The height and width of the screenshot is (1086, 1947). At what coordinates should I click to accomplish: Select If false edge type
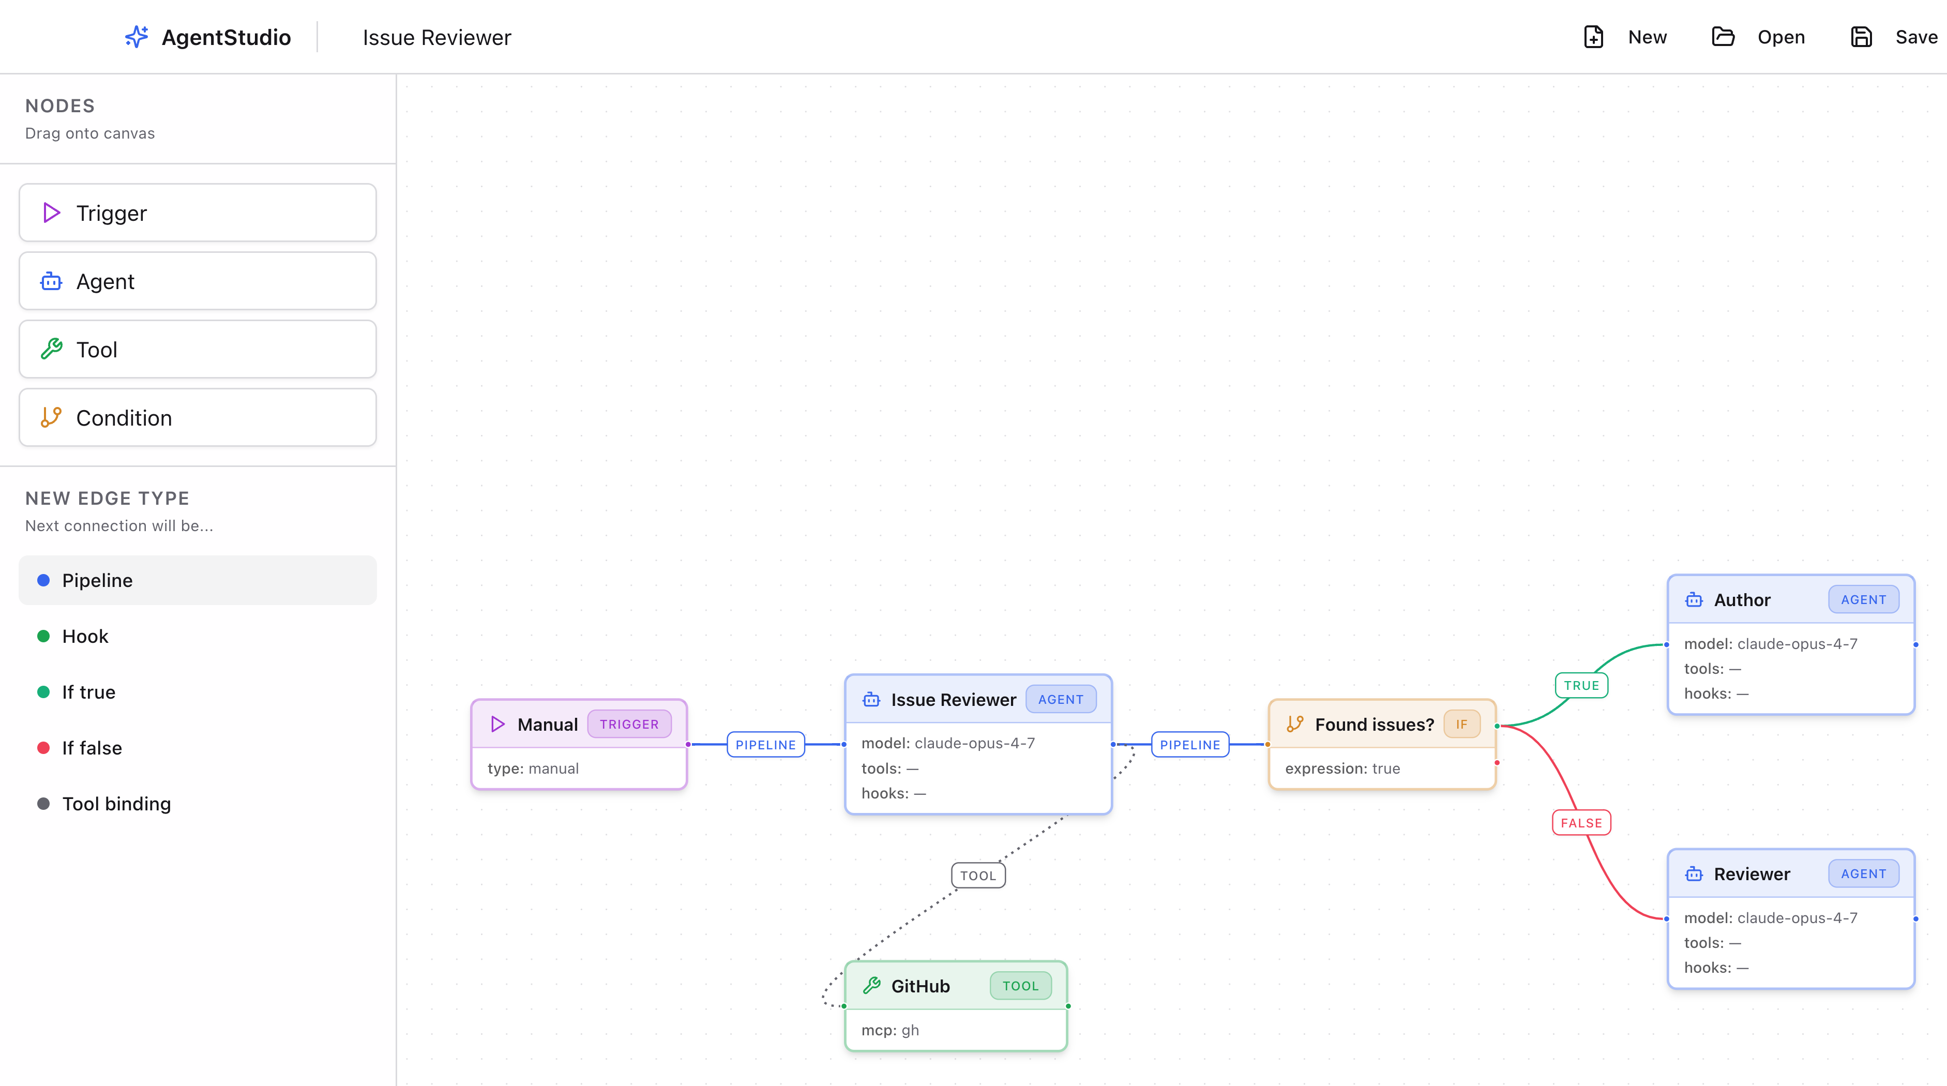pos(198,748)
